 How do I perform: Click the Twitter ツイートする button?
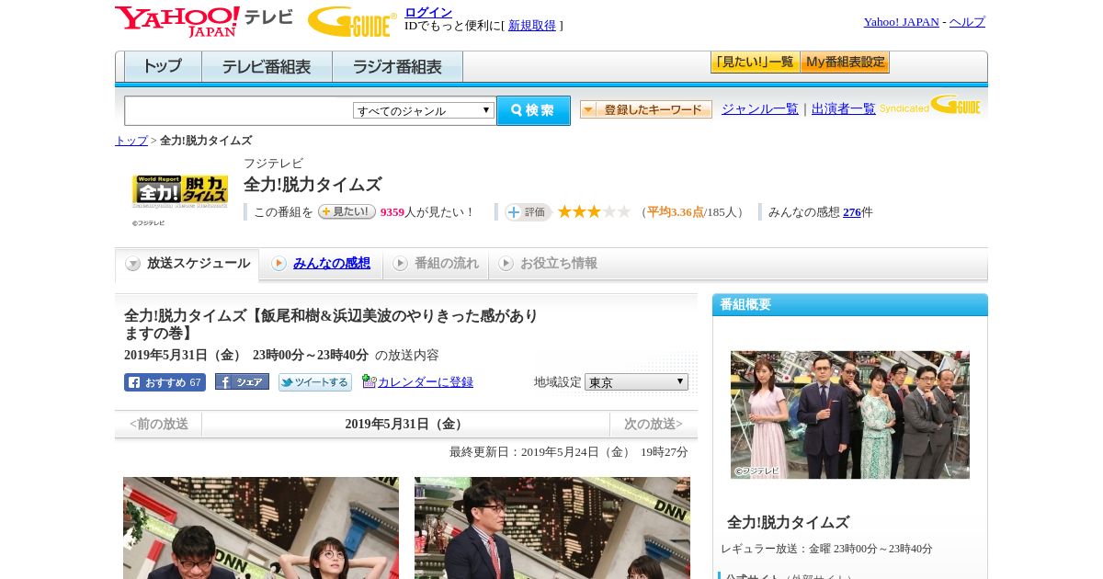[x=315, y=382]
